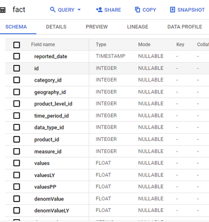Check the reported_date field checkbox
The image size is (209, 222).
pyautogui.click(x=17, y=56)
